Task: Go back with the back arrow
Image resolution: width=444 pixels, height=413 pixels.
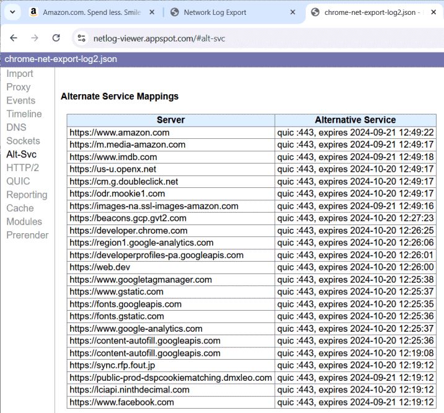Action: coord(13,38)
